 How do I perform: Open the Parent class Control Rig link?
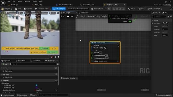coord(167,5)
